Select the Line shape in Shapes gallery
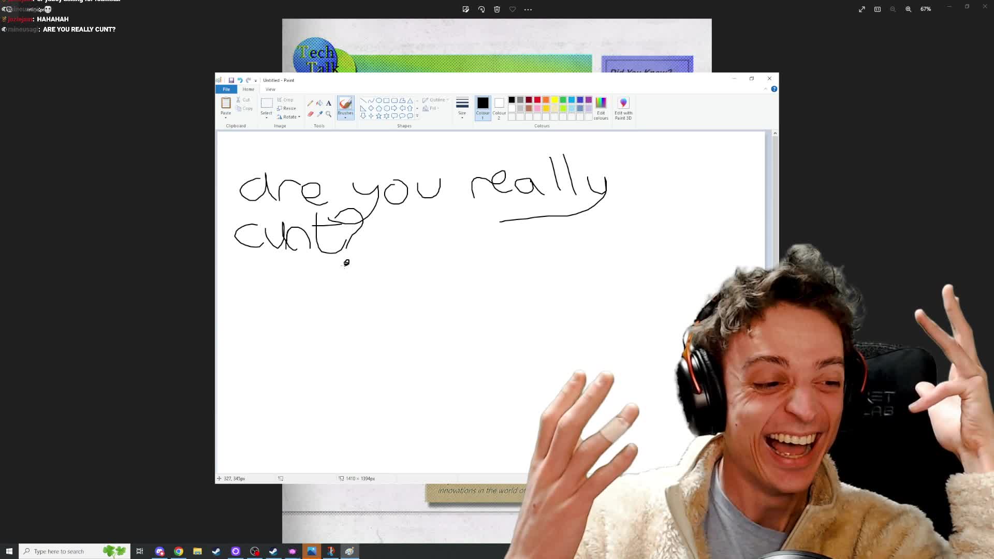Image resolution: width=994 pixels, height=559 pixels. pos(363,100)
